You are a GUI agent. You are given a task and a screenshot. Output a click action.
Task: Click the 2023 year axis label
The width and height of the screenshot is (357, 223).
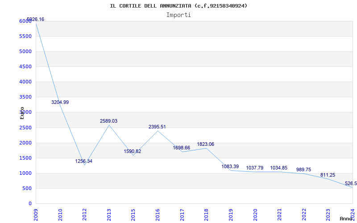(328, 215)
